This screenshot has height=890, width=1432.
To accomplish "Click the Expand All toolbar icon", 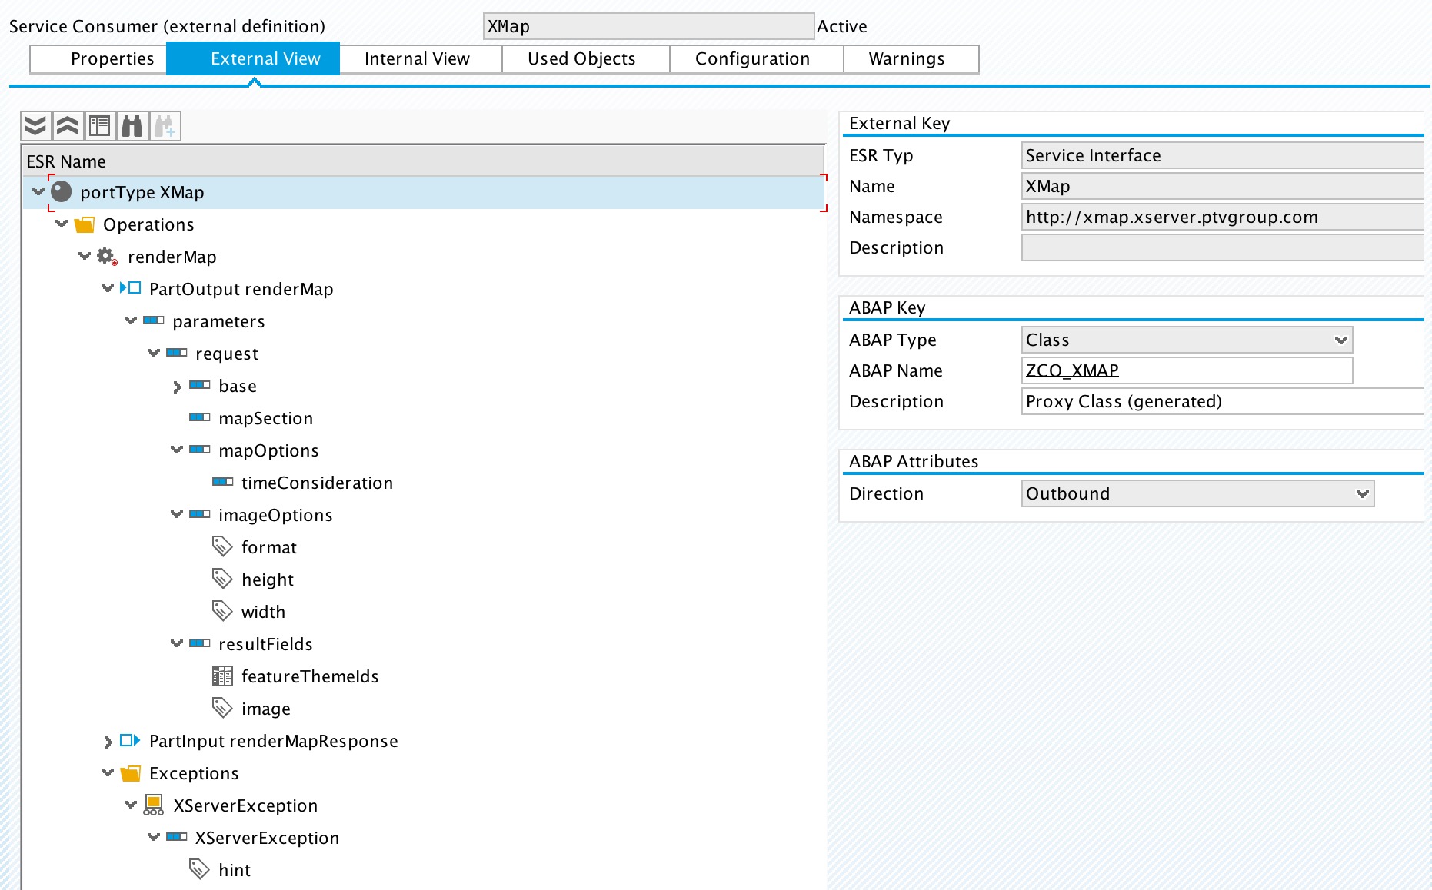I will [35, 126].
